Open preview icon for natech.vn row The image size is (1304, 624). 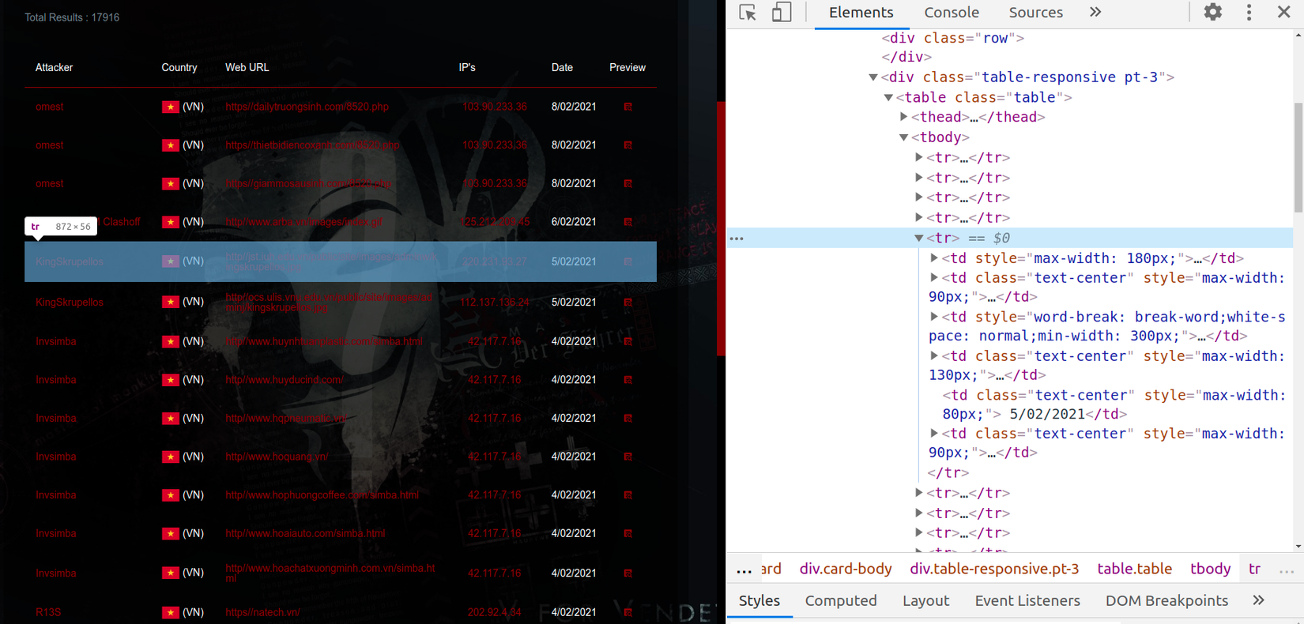(628, 612)
